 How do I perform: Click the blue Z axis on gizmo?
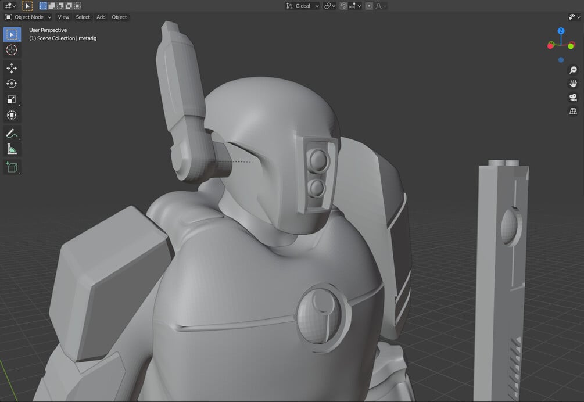pos(561,31)
